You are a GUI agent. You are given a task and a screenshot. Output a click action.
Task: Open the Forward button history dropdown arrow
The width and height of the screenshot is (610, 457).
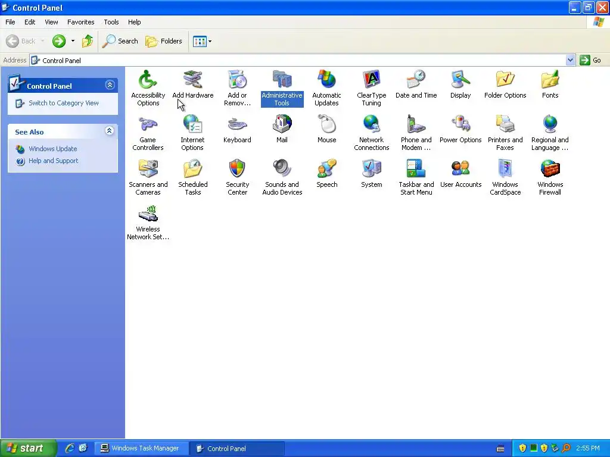(x=73, y=41)
